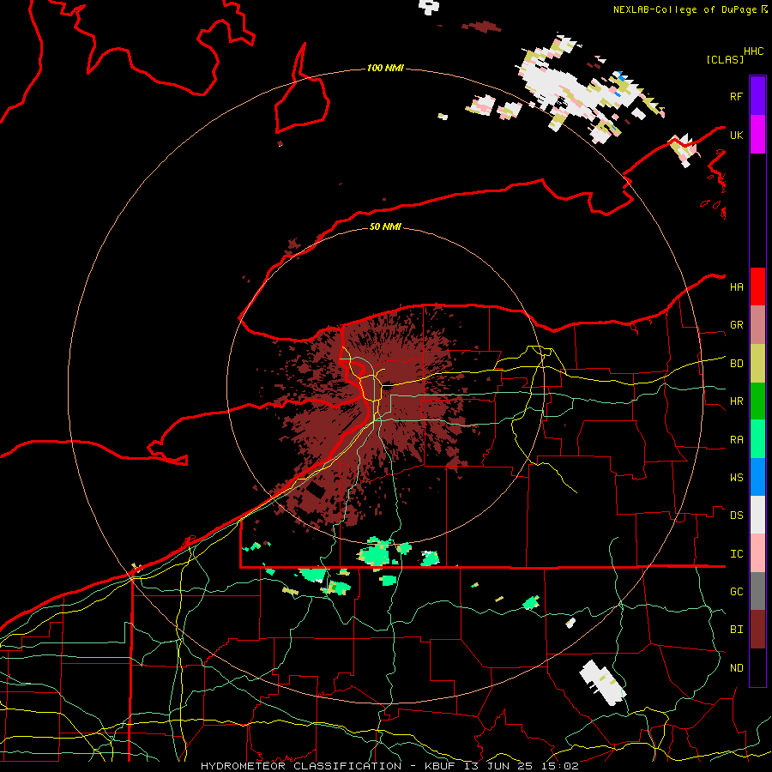Click the gray GC color swatch
Screen dimensions: 772x772
(x=757, y=591)
